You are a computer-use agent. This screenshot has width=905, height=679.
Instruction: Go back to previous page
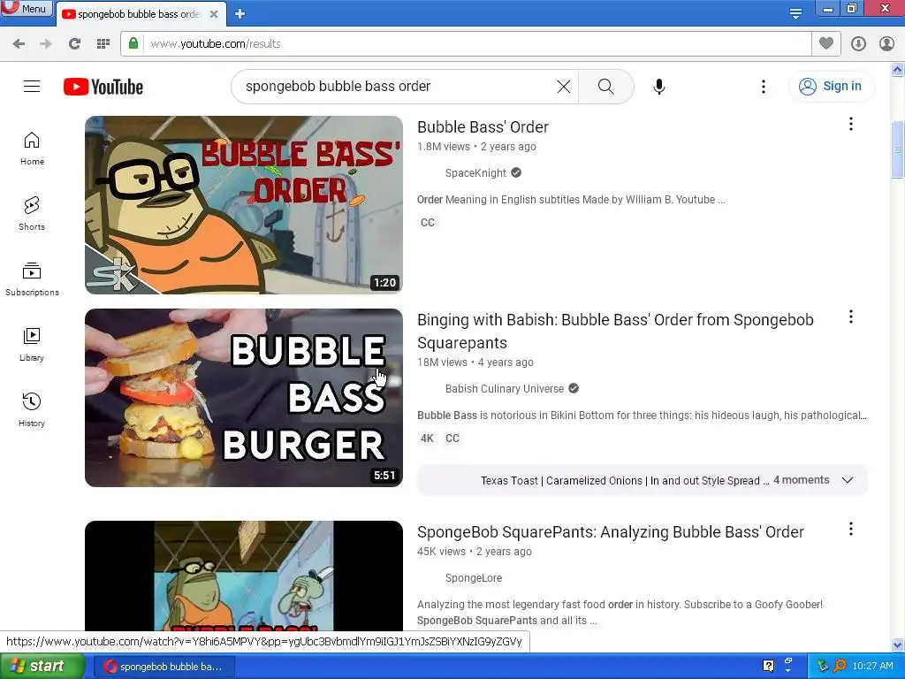coord(19,44)
